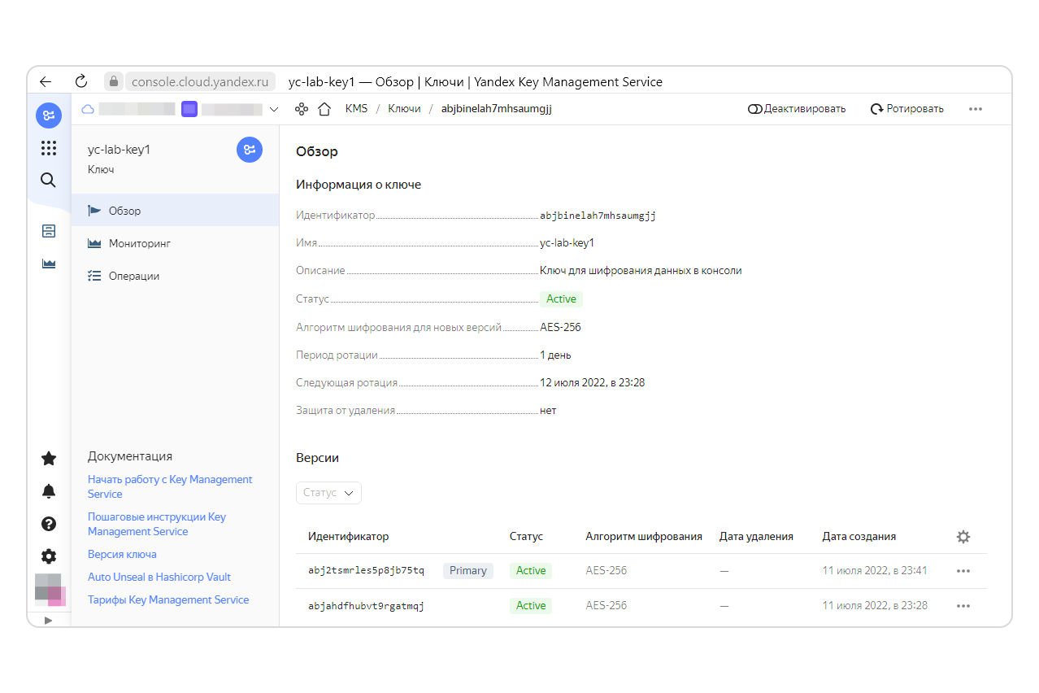Click the padlock site security icon

click(114, 81)
